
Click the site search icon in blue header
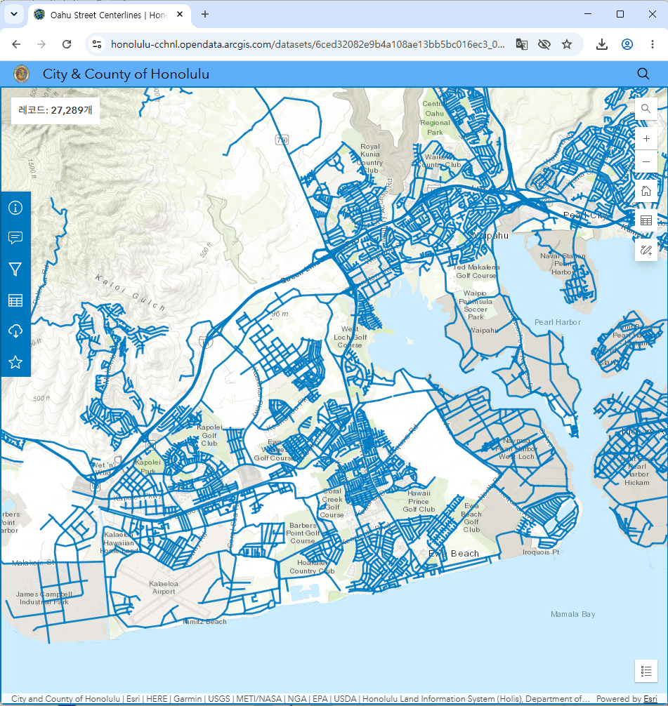[643, 74]
